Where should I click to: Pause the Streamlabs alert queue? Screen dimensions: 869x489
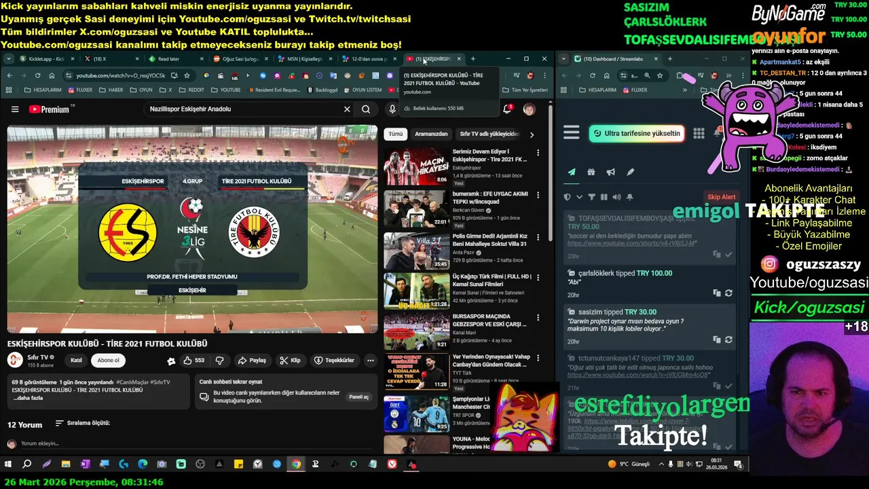[604, 197]
